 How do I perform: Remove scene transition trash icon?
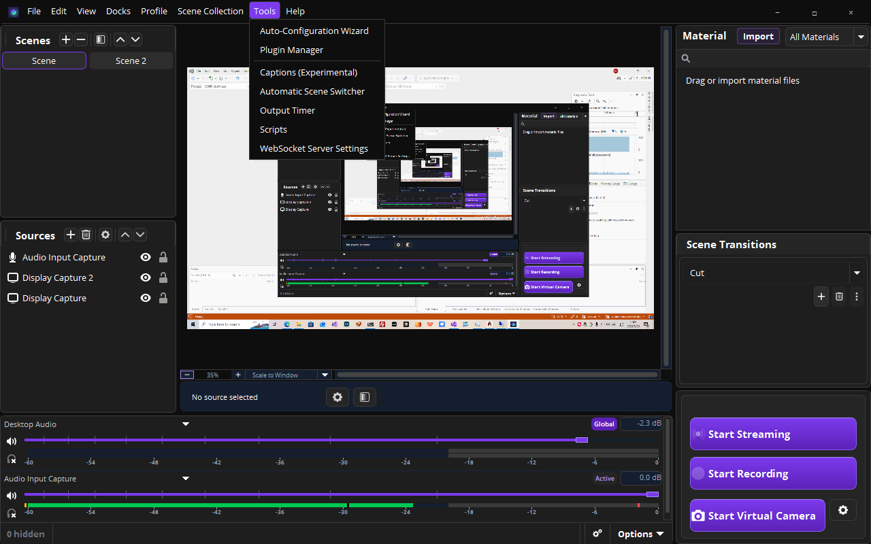click(839, 296)
